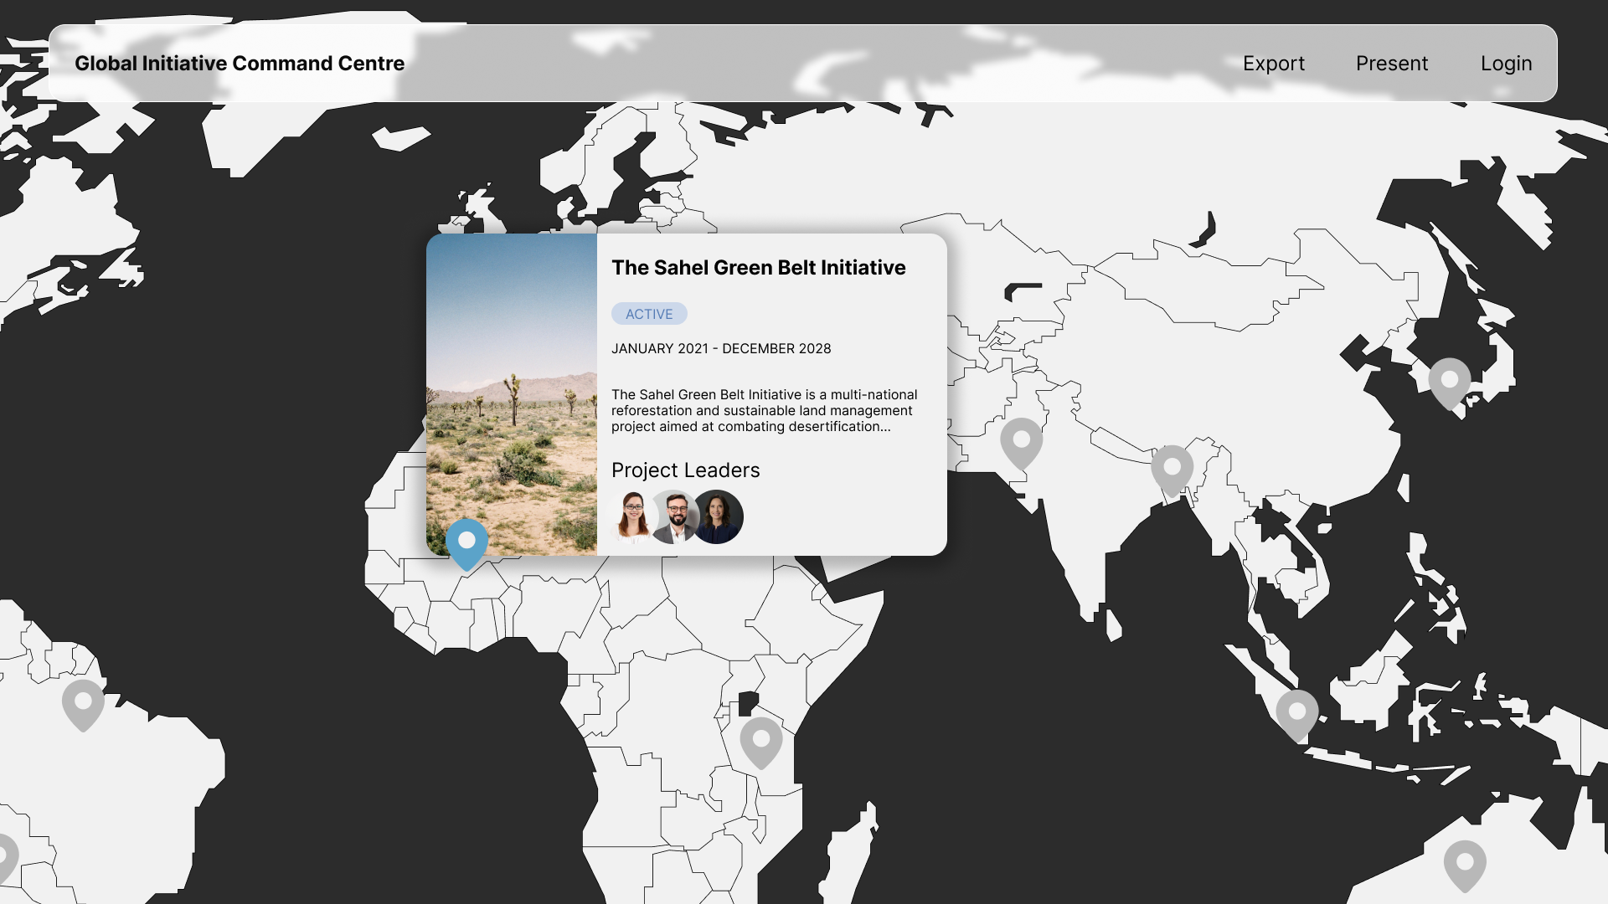Select the bearded project leader avatar
Image resolution: width=1608 pixels, height=904 pixels.
[677, 516]
